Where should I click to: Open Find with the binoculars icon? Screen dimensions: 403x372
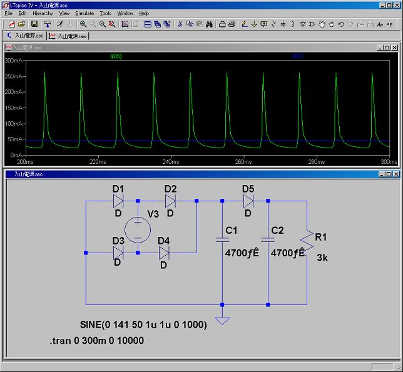(209, 24)
